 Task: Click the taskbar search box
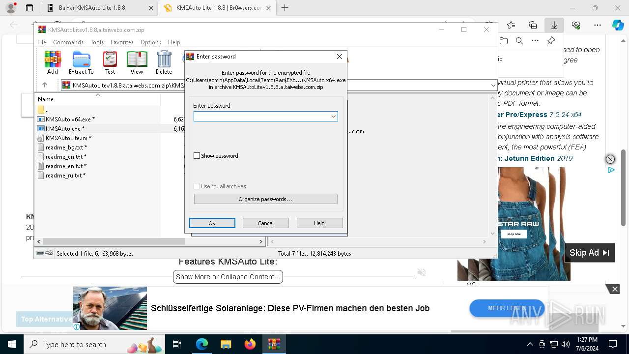94,344
